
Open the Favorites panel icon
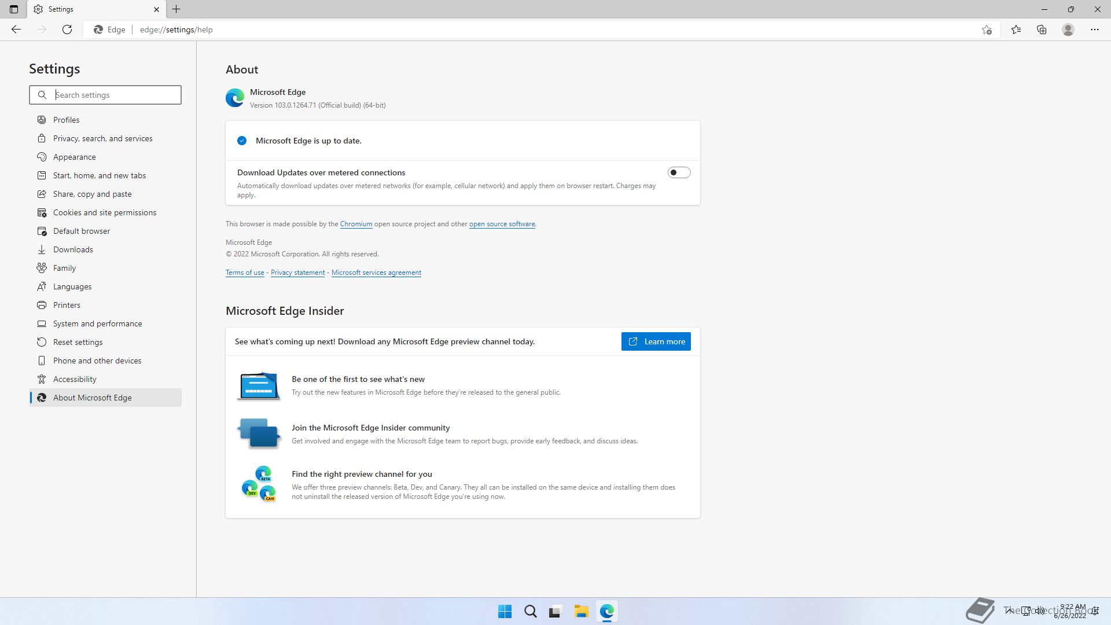1016,30
